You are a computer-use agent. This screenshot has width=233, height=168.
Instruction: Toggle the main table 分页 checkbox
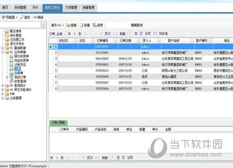point(141,33)
